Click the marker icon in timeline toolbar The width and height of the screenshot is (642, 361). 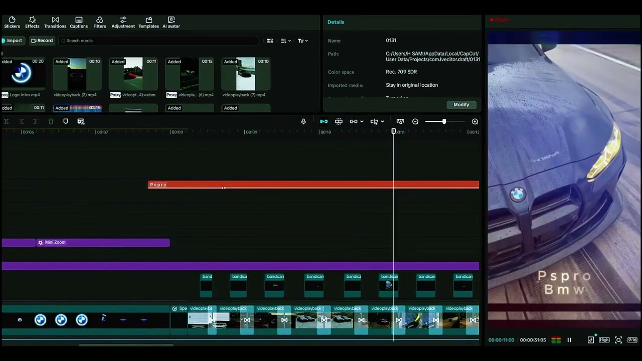pos(66,121)
